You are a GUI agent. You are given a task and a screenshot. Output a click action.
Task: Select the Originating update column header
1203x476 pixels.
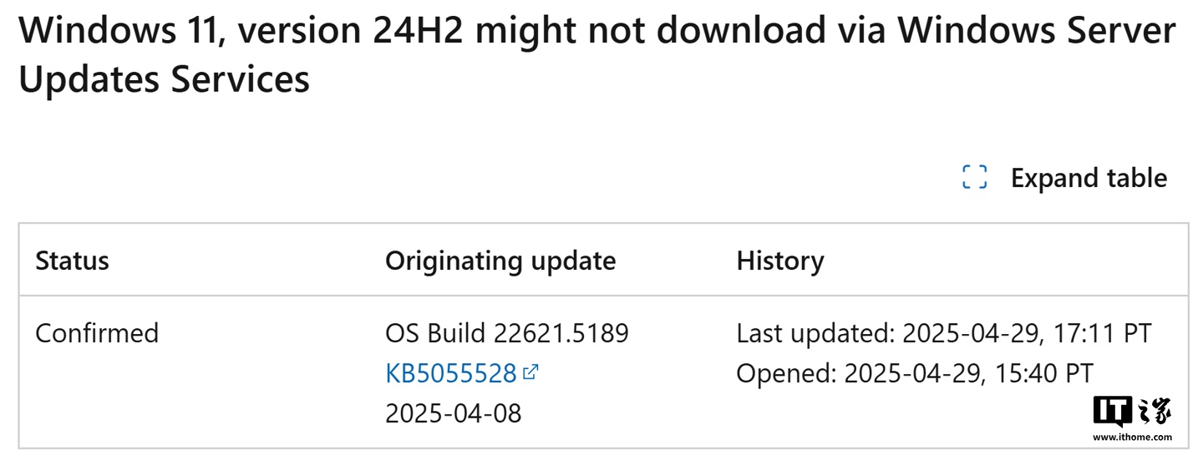pyautogui.click(x=500, y=261)
